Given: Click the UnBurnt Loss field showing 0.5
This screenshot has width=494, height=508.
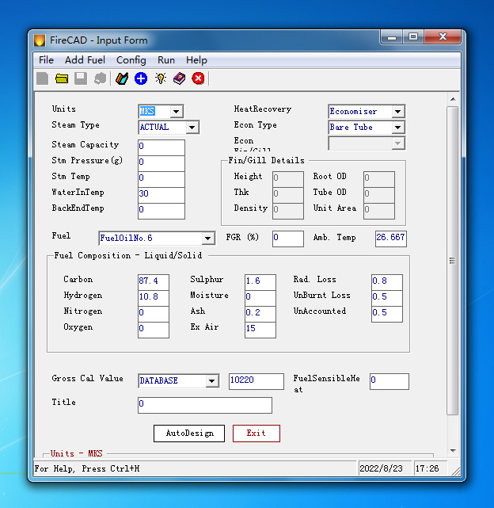Looking at the screenshot, I should coord(387,298).
